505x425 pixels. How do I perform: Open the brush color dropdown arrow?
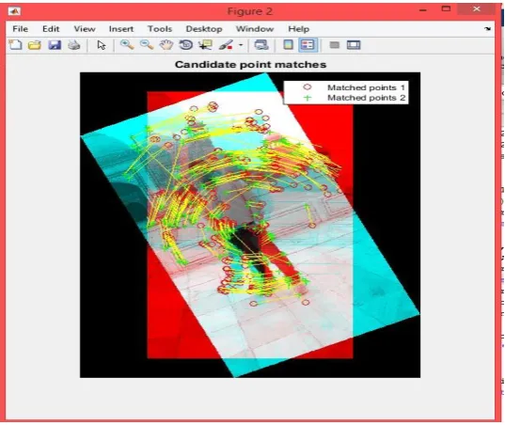tap(241, 45)
